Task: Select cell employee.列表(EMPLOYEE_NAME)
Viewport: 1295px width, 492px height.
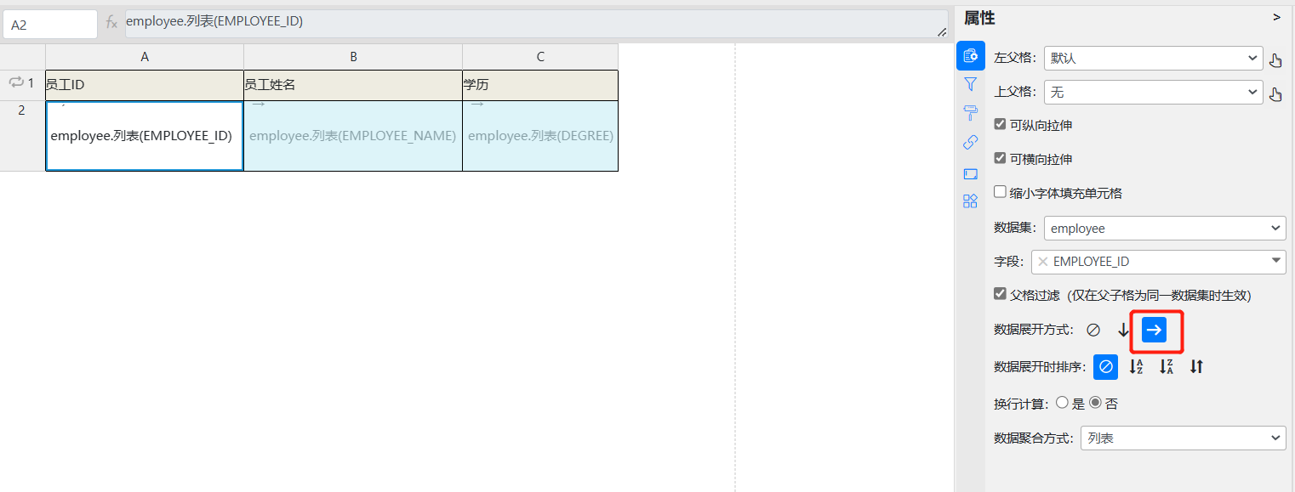Action: point(353,136)
